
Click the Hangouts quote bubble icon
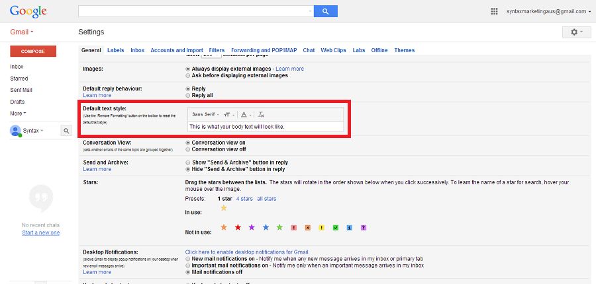click(41, 198)
